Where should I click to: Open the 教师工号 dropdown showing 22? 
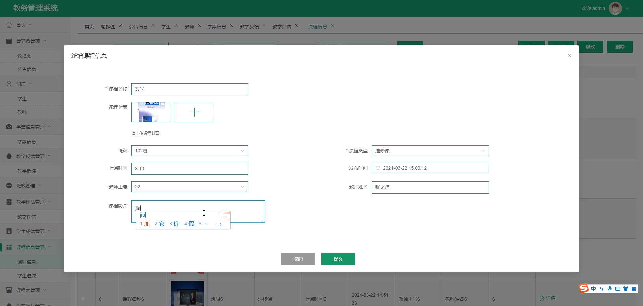[190, 187]
